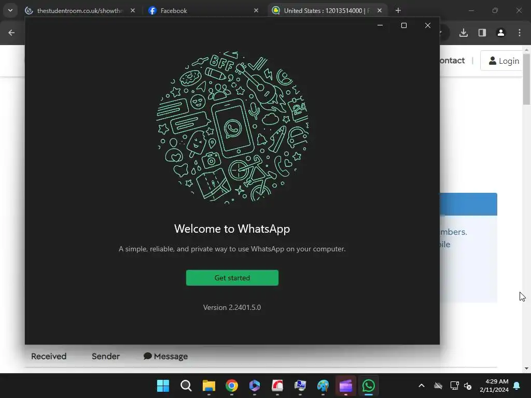
Task: Open the Windows Start menu
Action: tap(163, 386)
